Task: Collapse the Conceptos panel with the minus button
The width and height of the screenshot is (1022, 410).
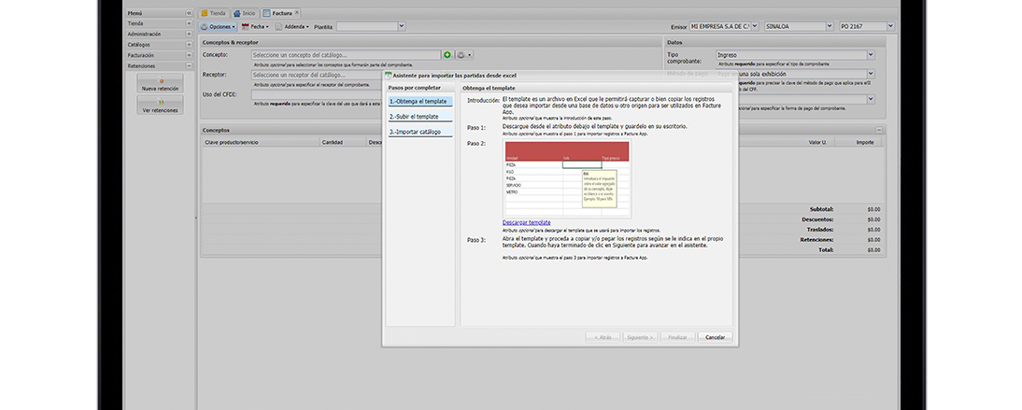Action: 879,130
